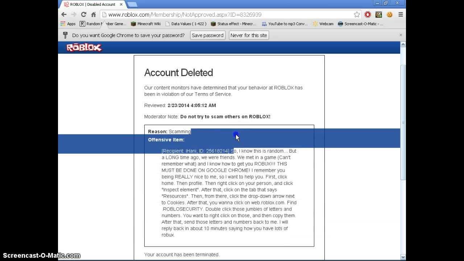Open the Apps bookmarks shortcut

point(68,24)
